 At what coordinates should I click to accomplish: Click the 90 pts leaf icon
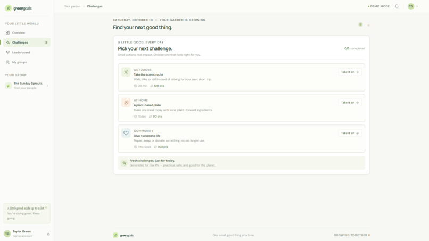pyautogui.click(x=150, y=117)
